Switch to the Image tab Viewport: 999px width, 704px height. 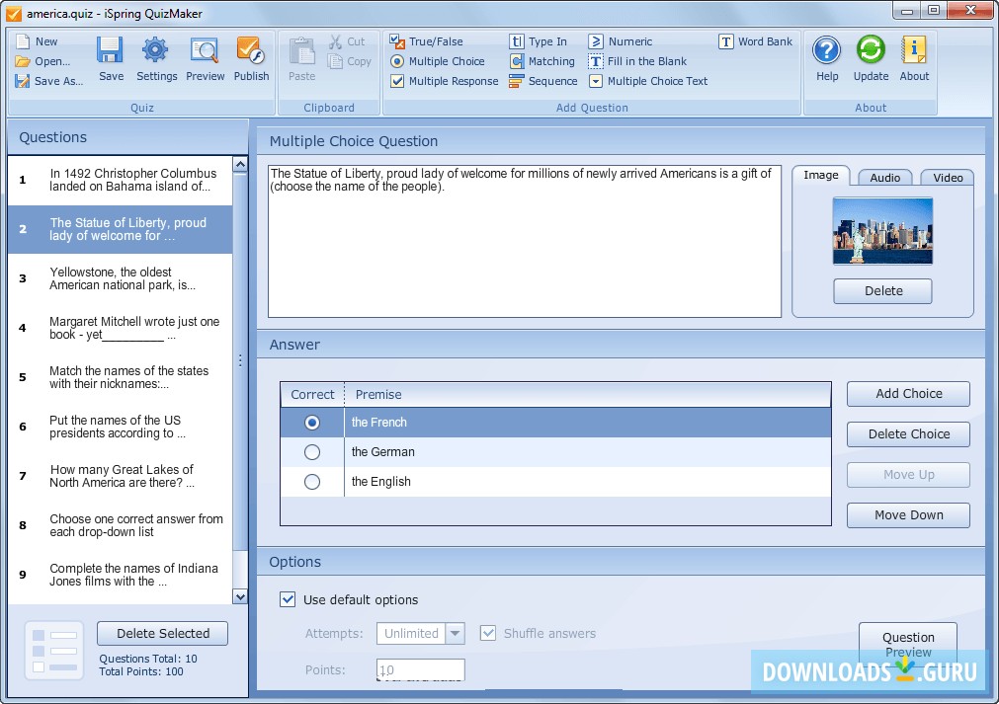point(820,175)
